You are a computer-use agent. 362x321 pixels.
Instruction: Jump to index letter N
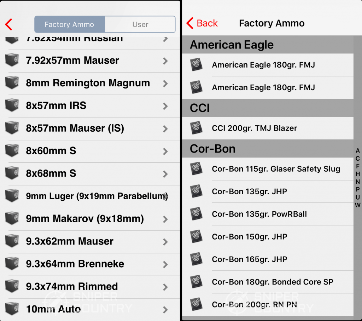[x=358, y=182]
